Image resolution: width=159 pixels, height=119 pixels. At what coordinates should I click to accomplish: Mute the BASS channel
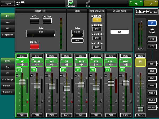81,56
